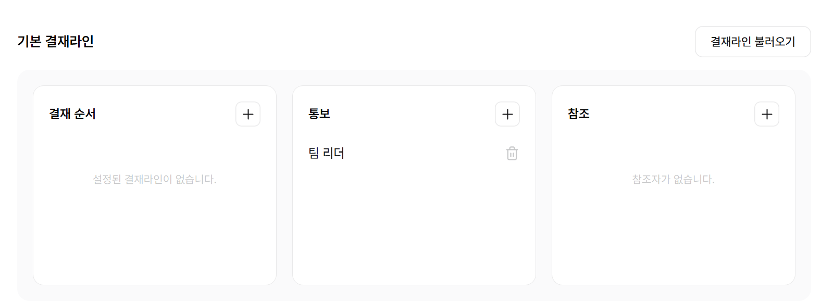Viewport: 821px width, 303px height.
Task: Open 결재라인 불러오기
Action: pos(753,42)
